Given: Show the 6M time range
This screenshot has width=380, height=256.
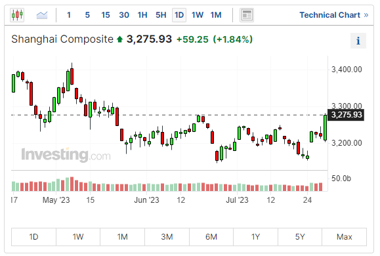Looking at the screenshot, I should (x=211, y=236).
